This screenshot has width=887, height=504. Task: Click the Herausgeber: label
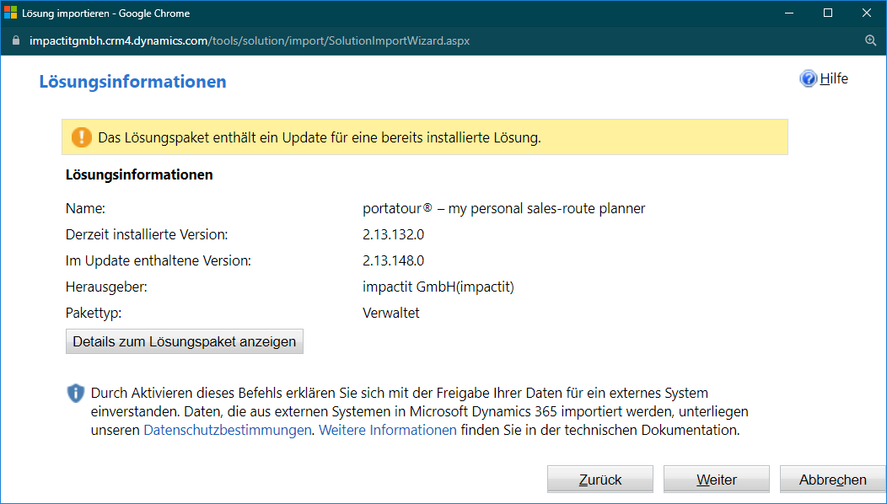point(106,287)
